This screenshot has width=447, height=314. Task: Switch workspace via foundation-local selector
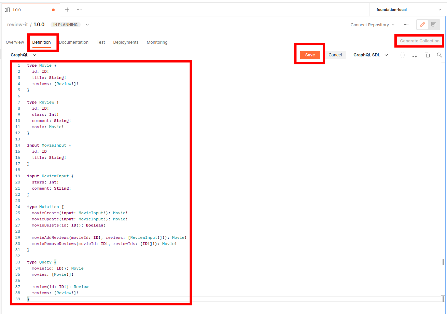tap(407, 10)
